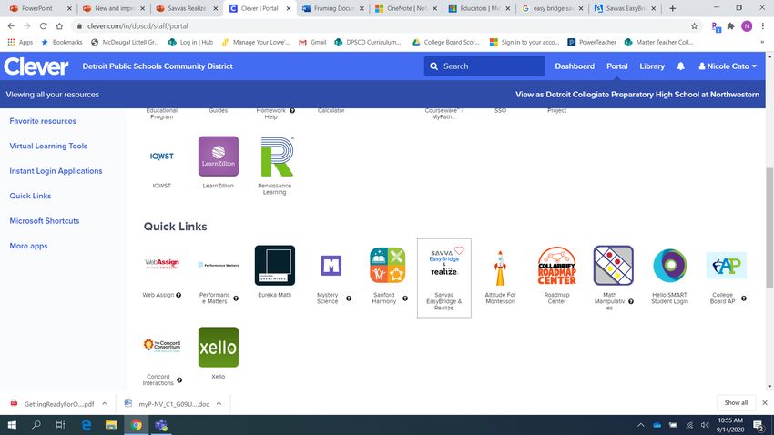Open the notifications bell
The width and height of the screenshot is (774, 435).
681,66
